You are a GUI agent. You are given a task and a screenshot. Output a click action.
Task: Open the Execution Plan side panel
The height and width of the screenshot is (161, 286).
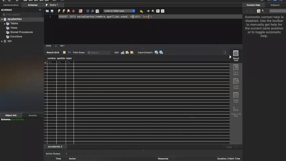coord(236,111)
